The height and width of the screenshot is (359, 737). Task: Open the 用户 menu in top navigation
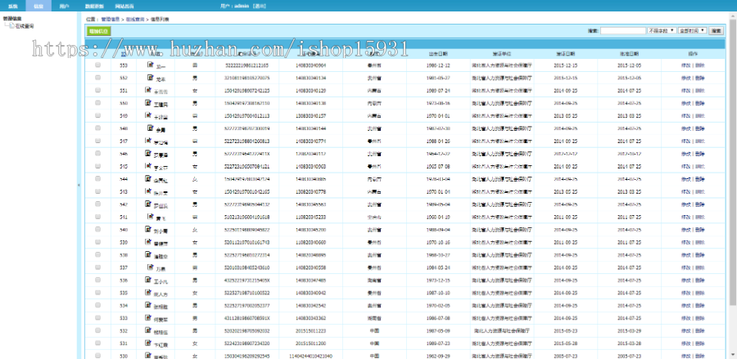(65, 5)
